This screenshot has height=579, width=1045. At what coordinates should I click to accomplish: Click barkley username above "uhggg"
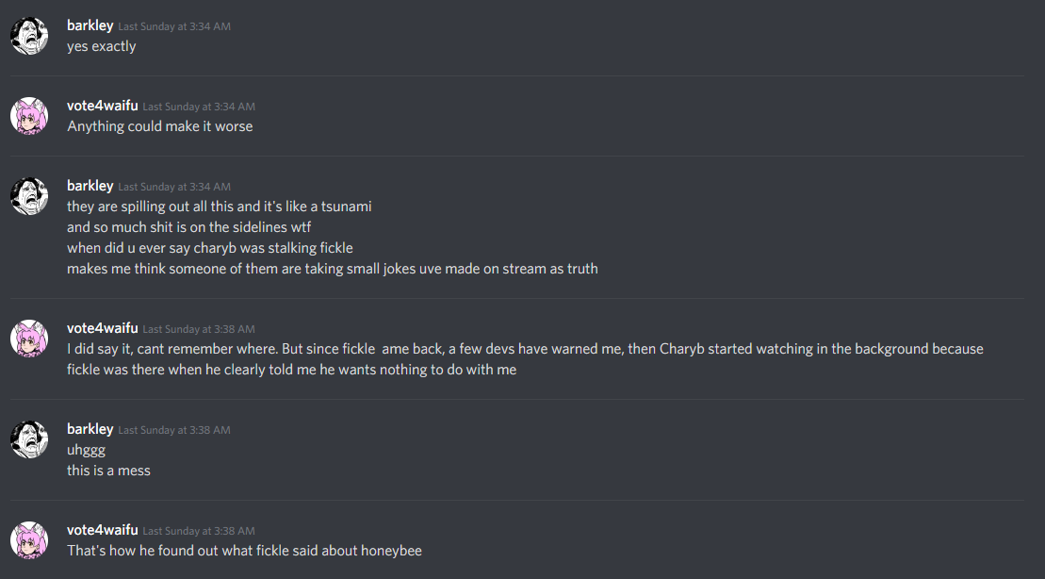point(90,429)
